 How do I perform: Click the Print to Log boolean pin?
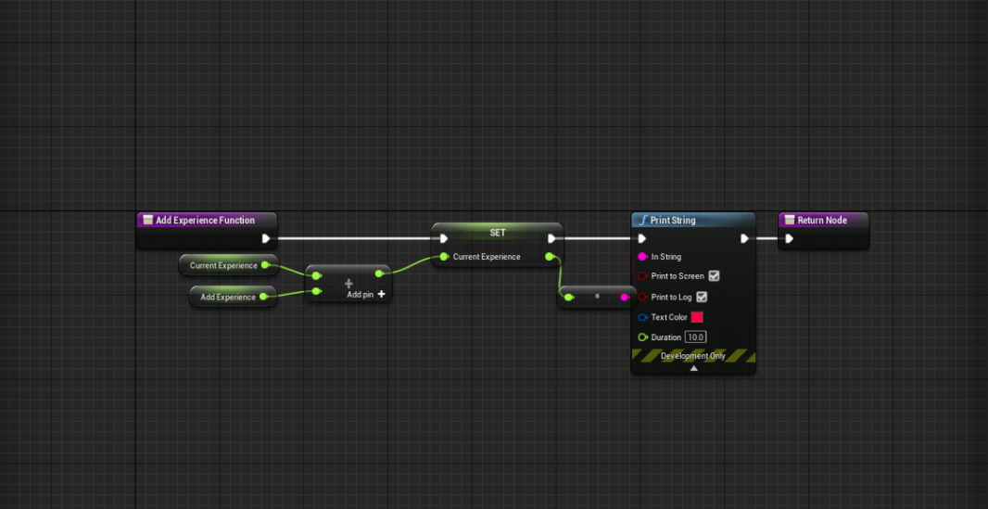tap(642, 297)
